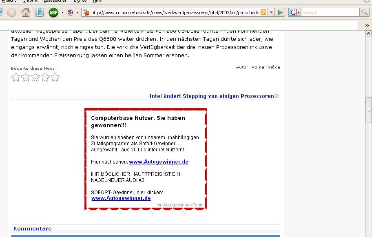The height and width of the screenshot is (237, 374).
Task: Click the red S! toolbar icon
Action: 71,12
